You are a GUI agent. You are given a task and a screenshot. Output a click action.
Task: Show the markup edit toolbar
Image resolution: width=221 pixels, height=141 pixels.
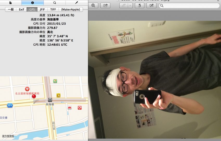click(151, 5)
